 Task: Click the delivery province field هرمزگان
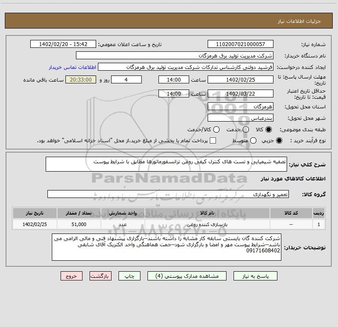coord(241,107)
